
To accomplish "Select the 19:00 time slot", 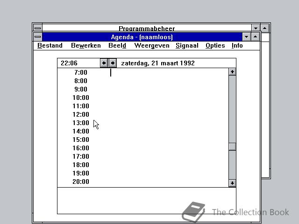I will [81, 173].
